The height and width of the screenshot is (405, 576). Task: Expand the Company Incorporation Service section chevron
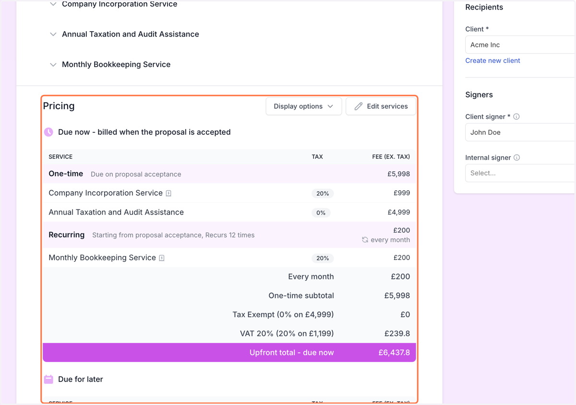(x=53, y=4)
